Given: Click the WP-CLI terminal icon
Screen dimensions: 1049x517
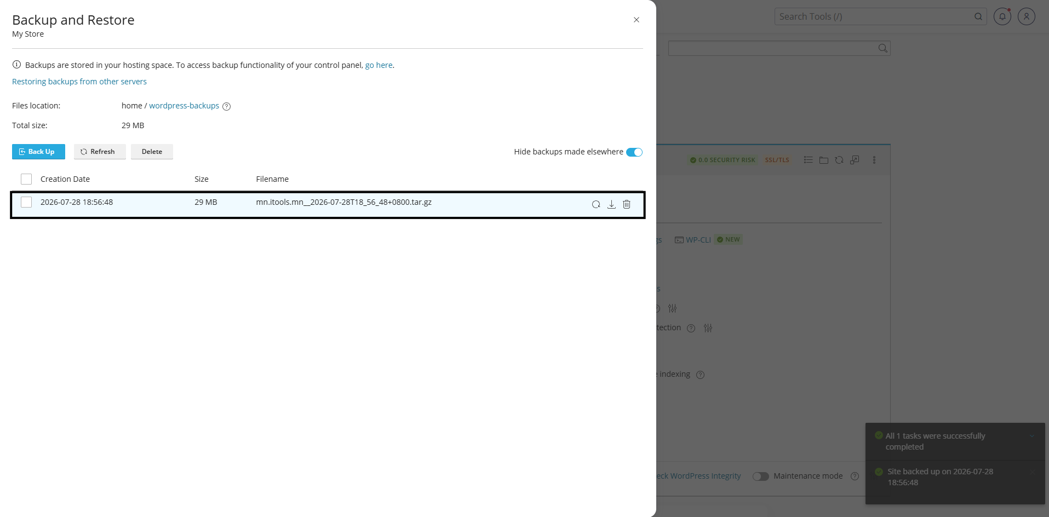Looking at the screenshot, I should pos(679,240).
